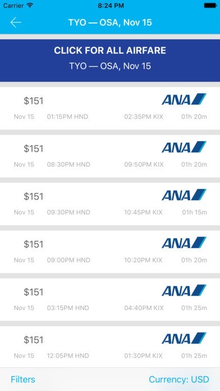Image resolution: width=220 pixels, height=391 pixels.
Task: Change currency via Currency: USD
Action: 179,379
